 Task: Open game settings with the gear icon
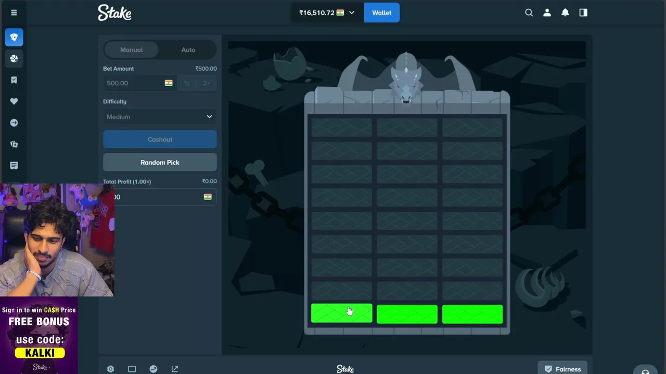[110, 369]
